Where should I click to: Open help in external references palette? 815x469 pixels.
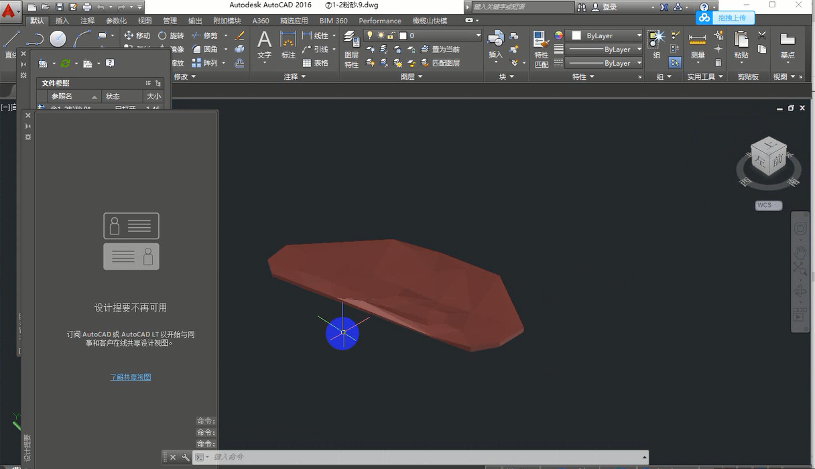110,63
